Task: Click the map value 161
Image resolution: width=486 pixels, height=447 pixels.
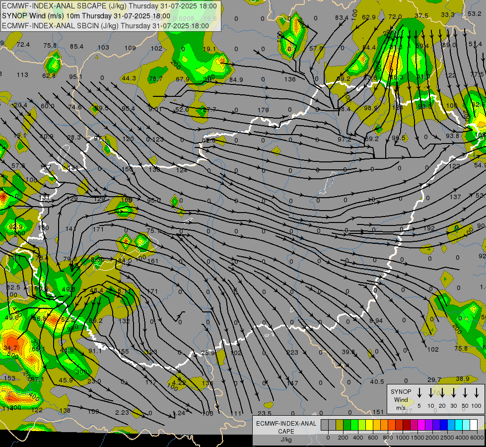Action: click(153, 261)
